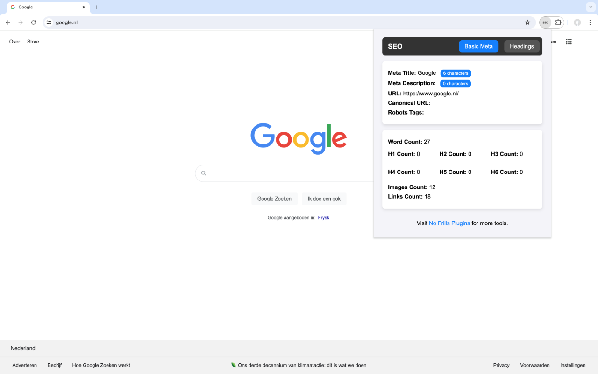598x374 pixels.
Task: Click the Links Count: 18 entry
Action: (409, 196)
